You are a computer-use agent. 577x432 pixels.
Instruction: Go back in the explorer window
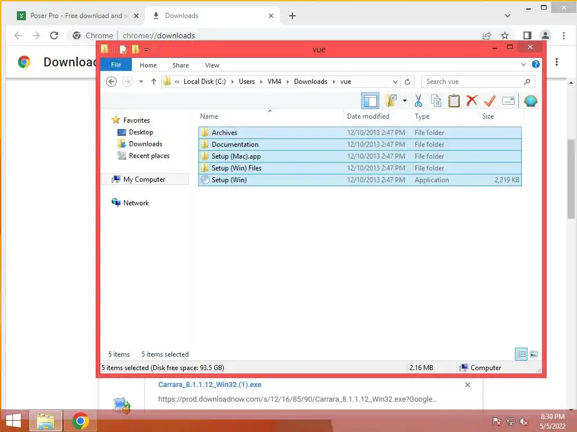coord(111,82)
